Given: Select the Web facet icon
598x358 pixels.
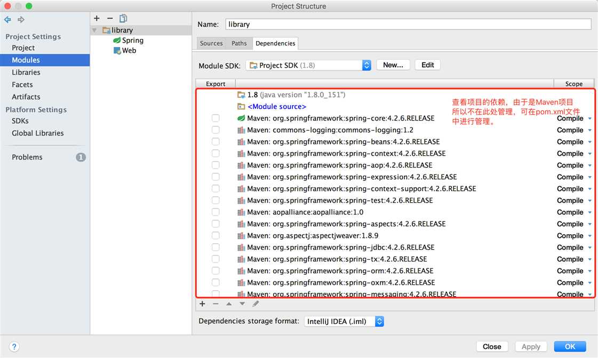Looking at the screenshot, I should (117, 51).
